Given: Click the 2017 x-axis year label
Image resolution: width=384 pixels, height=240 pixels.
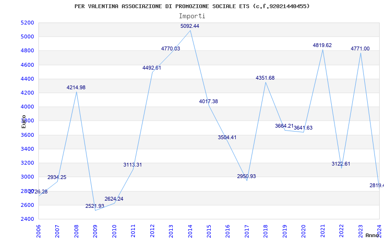Looking at the screenshot, I should click(247, 231).
